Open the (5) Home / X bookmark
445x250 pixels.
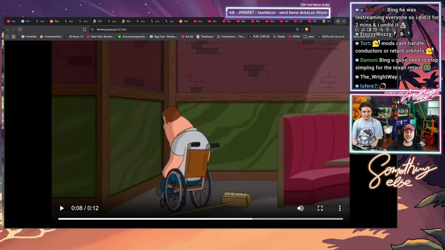(74, 36)
